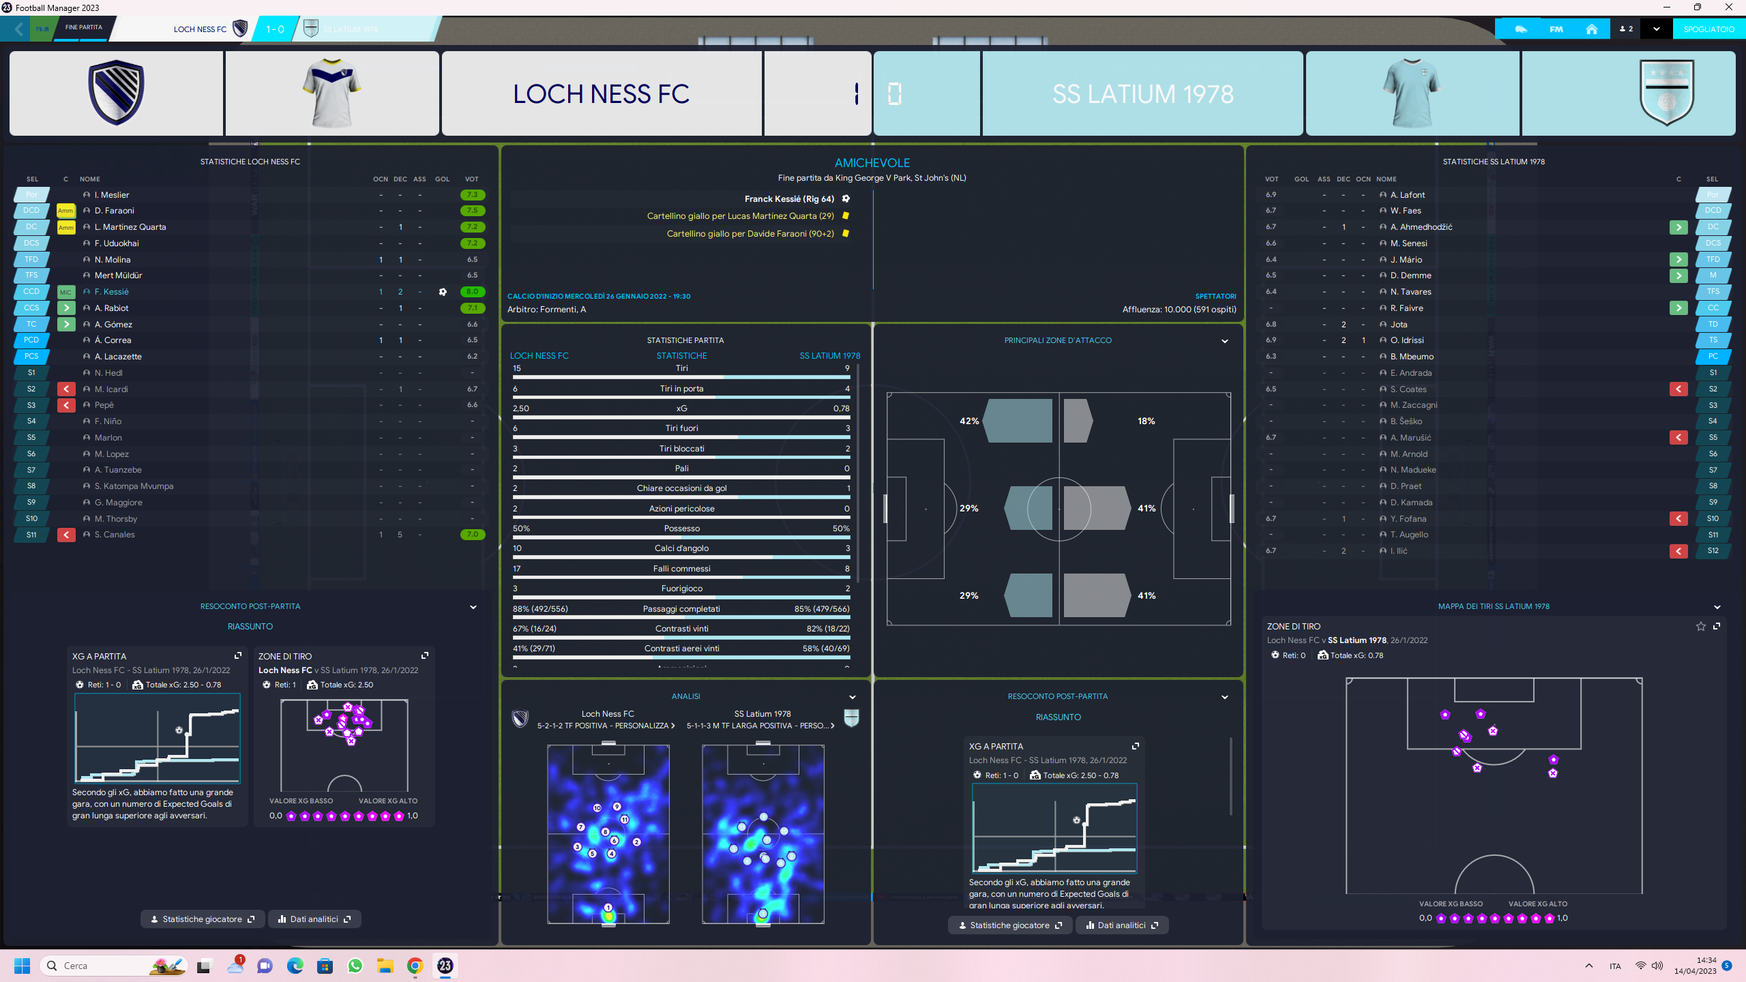Pop out the XG A PARTITA panel

pos(238,655)
